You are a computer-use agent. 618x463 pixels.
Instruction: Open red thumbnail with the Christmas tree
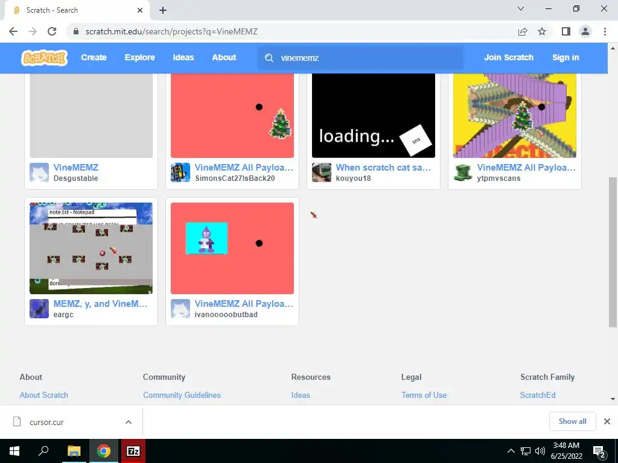[x=232, y=115]
